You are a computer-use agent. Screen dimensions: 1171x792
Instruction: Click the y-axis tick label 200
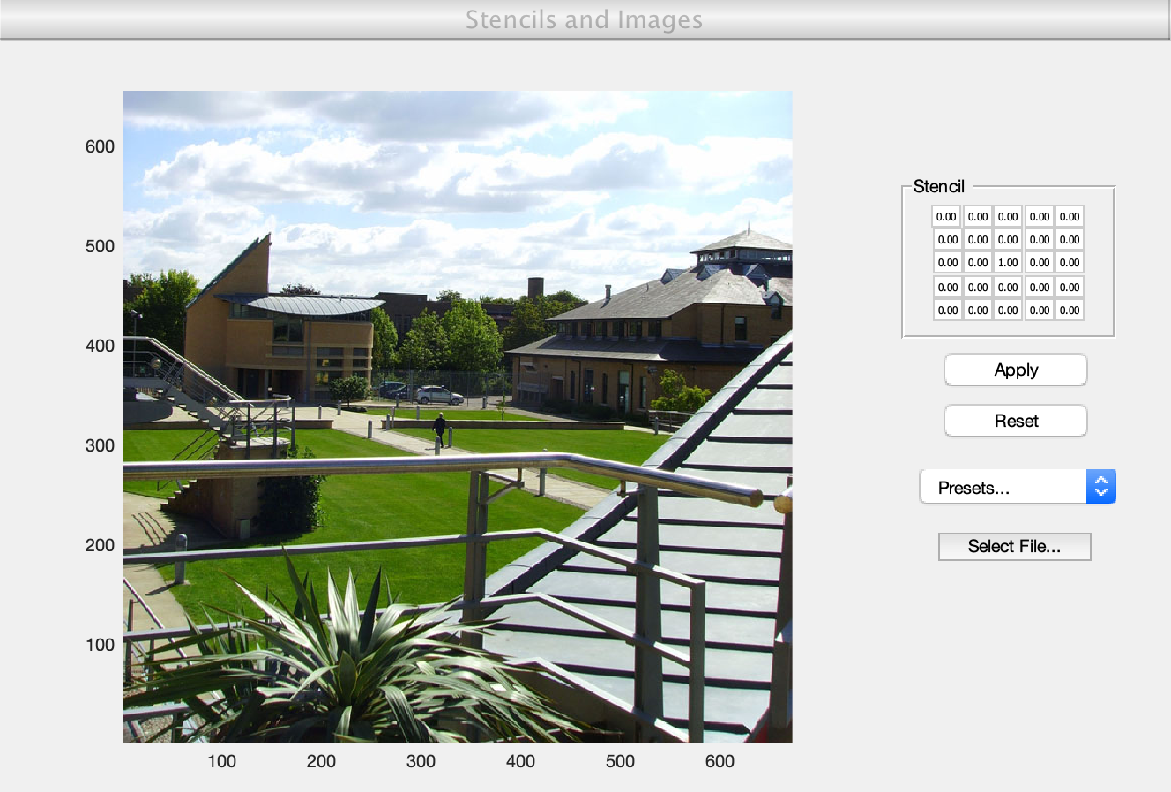point(100,545)
